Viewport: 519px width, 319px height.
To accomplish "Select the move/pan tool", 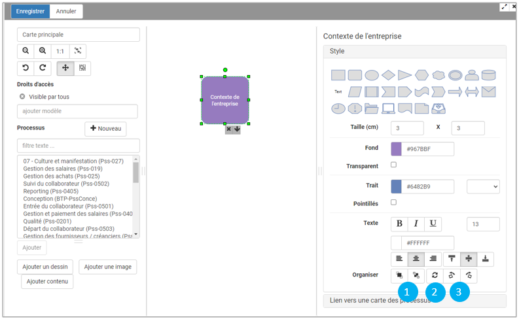I will pyautogui.click(x=65, y=68).
